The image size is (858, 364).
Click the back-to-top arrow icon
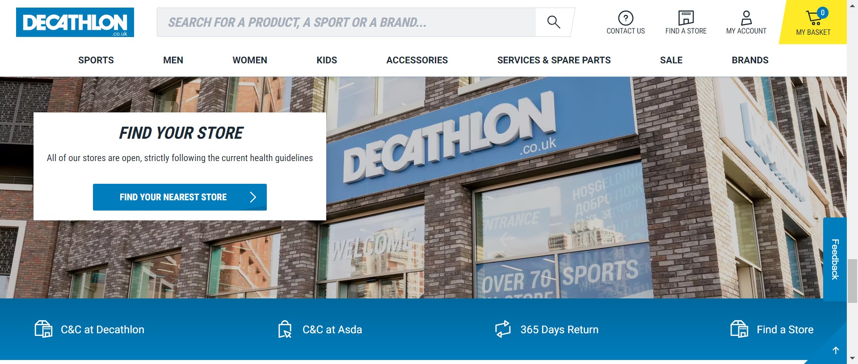click(836, 351)
